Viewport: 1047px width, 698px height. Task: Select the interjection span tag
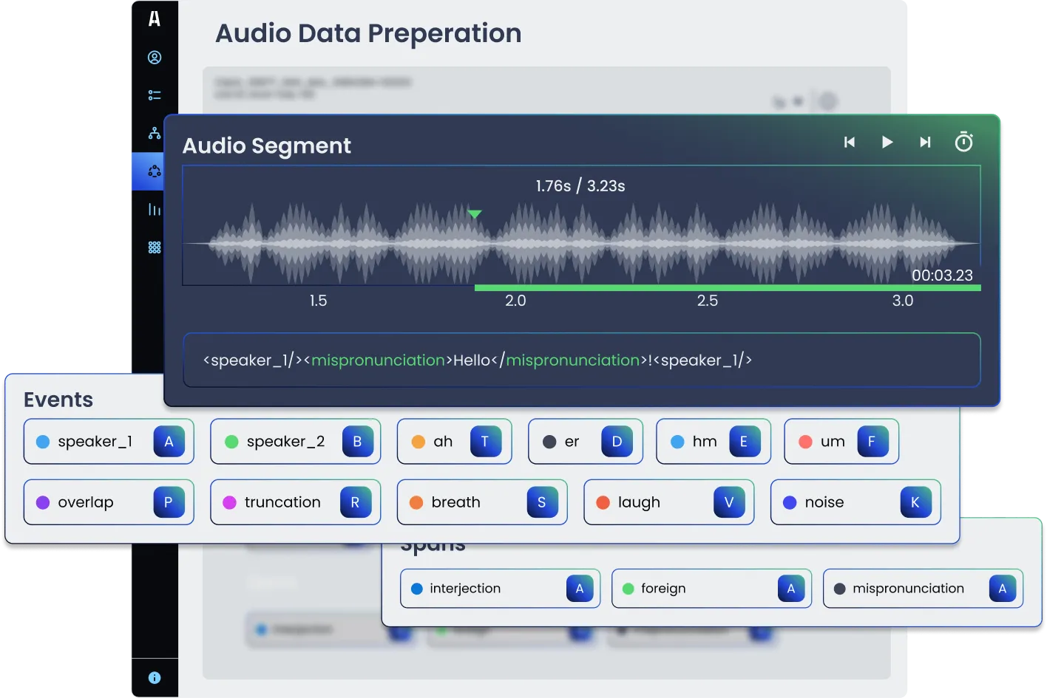(500, 589)
